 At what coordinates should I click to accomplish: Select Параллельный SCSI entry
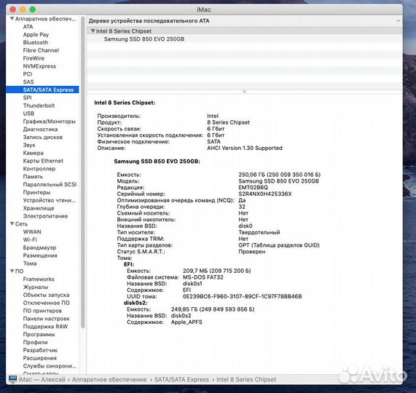click(x=50, y=184)
